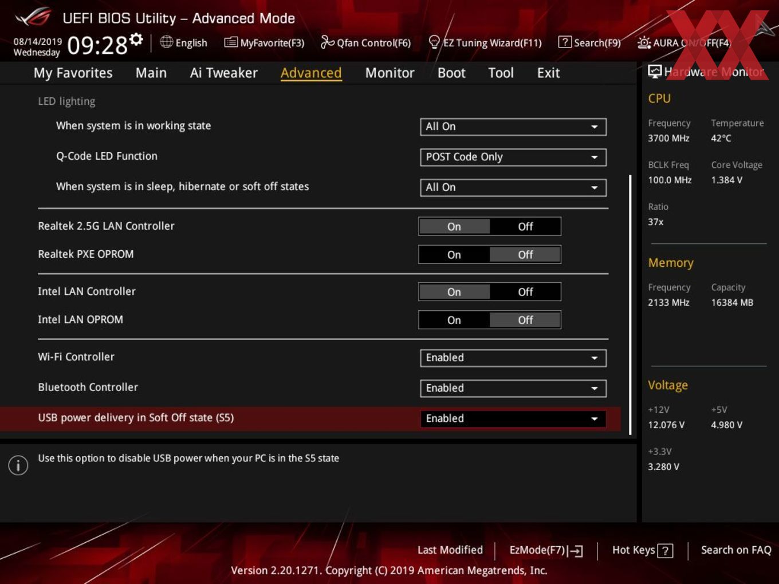Screen dimensions: 779x584
Task: Click the globe language icon
Action: (x=166, y=42)
